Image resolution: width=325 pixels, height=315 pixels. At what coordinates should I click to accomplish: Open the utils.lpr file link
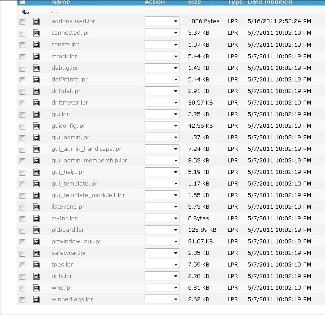(62, 276)
